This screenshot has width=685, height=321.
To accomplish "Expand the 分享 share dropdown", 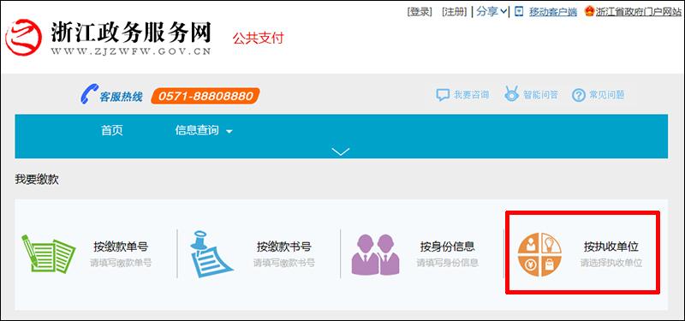I will coord(491,12).
